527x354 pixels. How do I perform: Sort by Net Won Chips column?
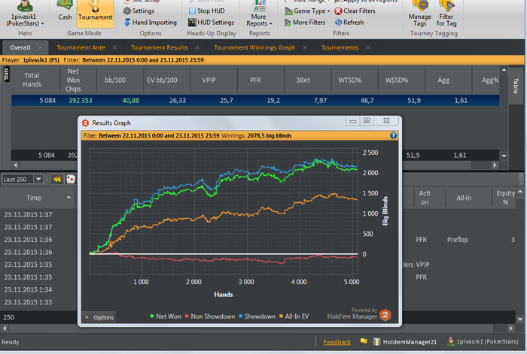point(73,80)
